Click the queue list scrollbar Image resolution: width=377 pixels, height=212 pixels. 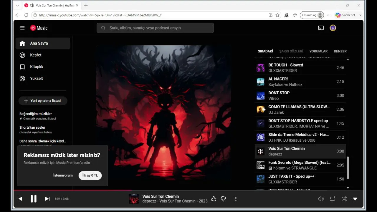(348, 168)
